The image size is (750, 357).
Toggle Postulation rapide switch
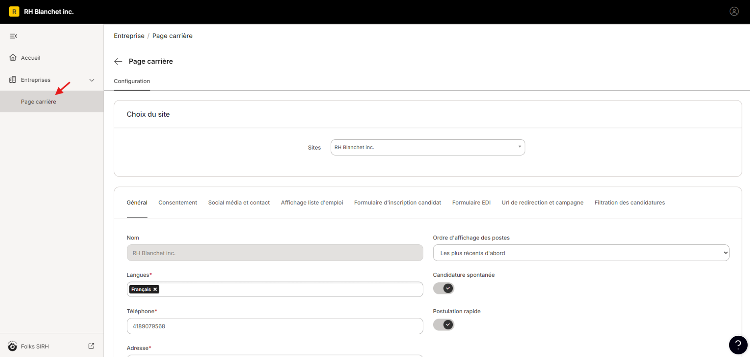(x=444, y=325)
